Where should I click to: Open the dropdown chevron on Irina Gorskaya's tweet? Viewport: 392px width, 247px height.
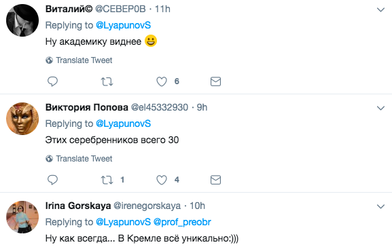(380, 206)
